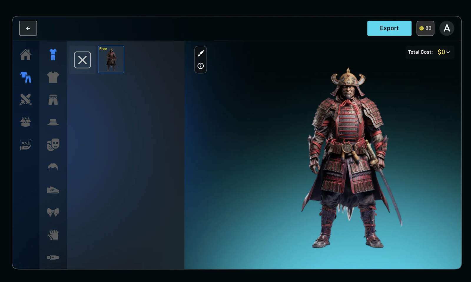Select the belt subcategory icon

click(53, 258)
